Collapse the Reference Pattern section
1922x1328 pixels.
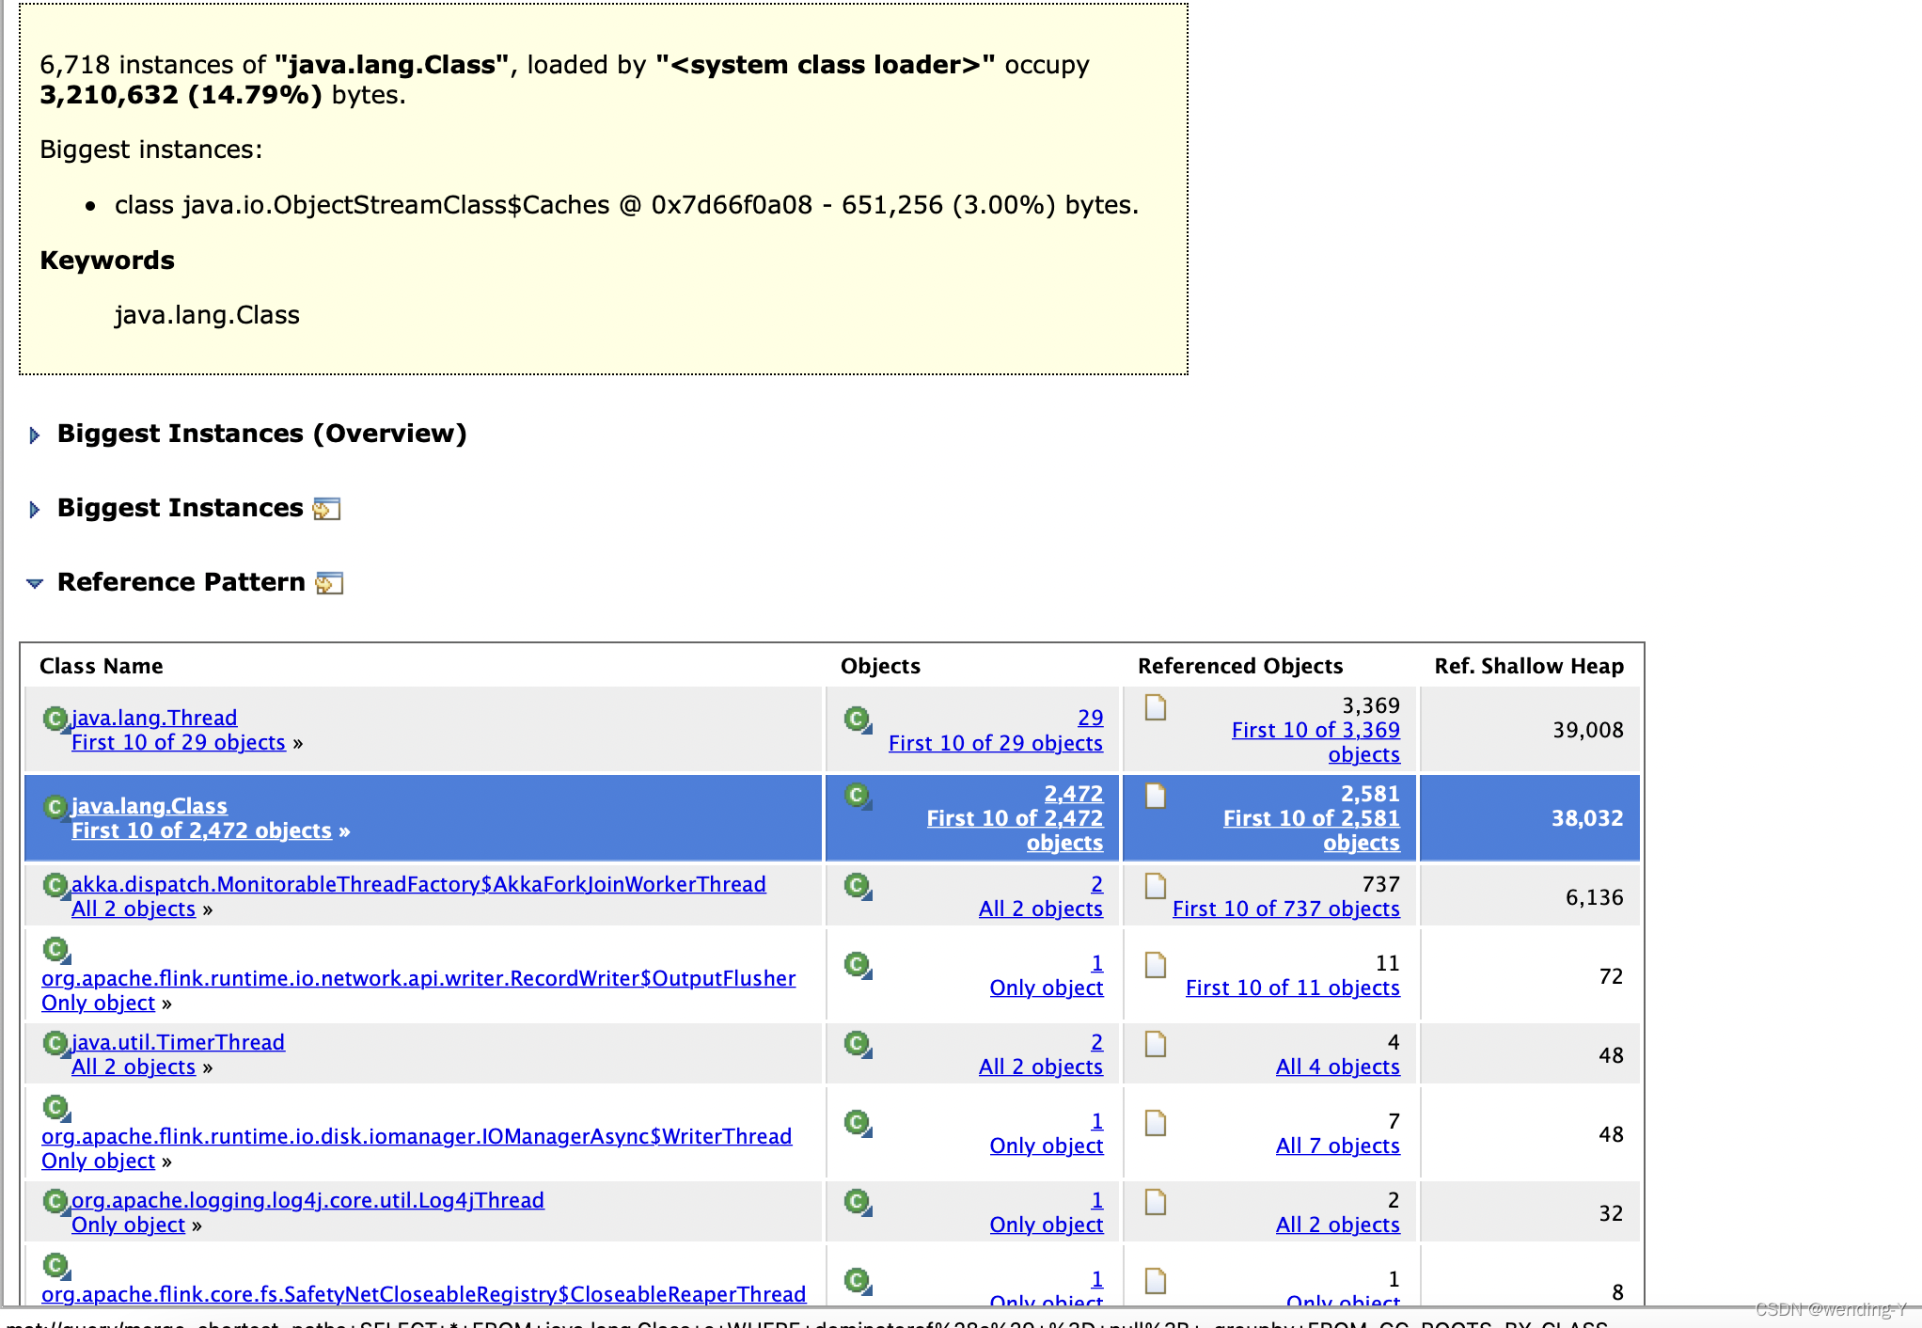35,583
